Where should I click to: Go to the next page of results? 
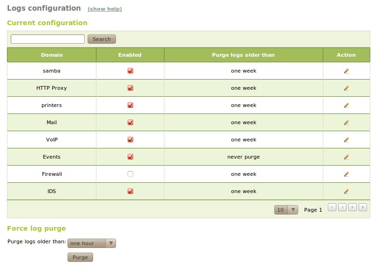(x=353, y=207)
